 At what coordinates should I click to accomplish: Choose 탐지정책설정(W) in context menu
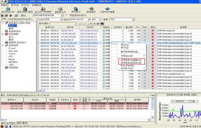[132, 52]
